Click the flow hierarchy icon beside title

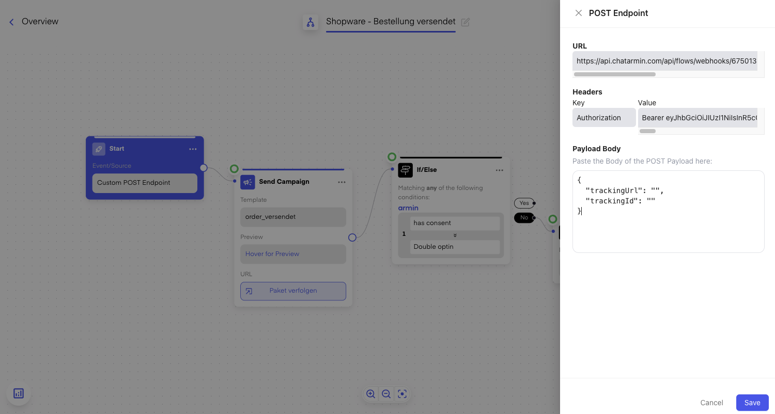coord(311,22)
